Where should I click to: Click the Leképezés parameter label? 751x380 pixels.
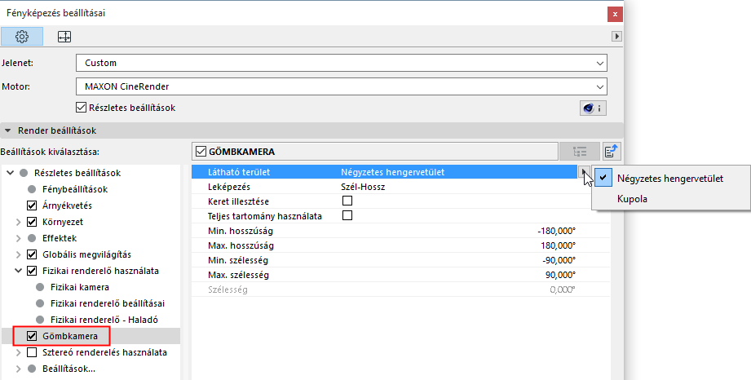[229, 187]
